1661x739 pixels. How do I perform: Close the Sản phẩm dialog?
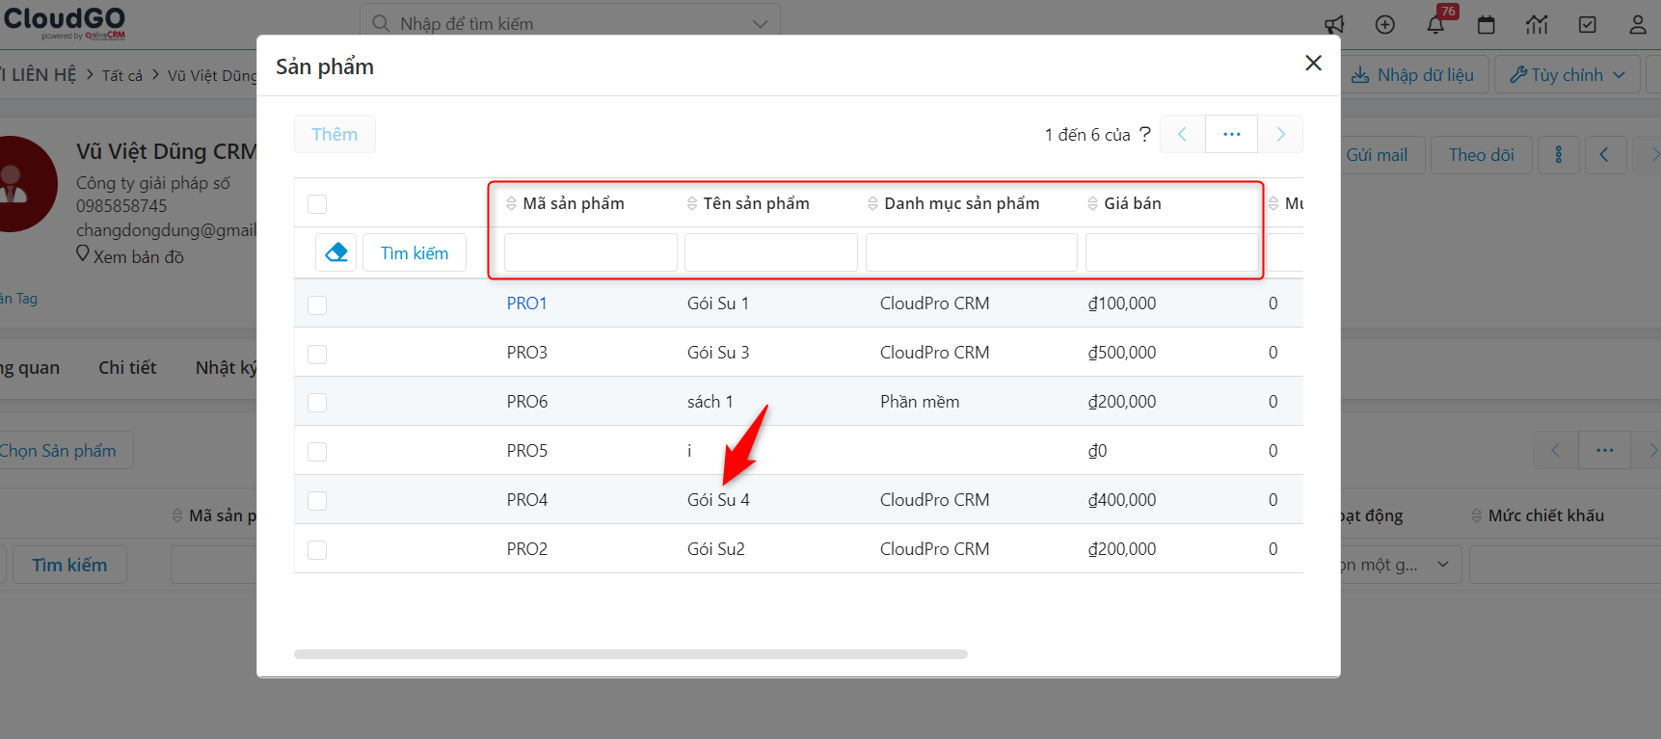click(x=1313, y=63)
